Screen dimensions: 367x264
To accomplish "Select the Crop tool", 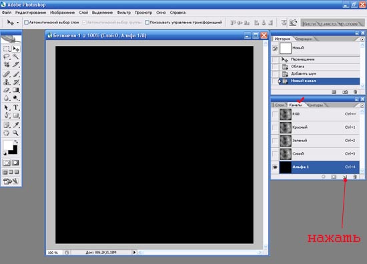I will pyautogui.click(x=7, y=64).
